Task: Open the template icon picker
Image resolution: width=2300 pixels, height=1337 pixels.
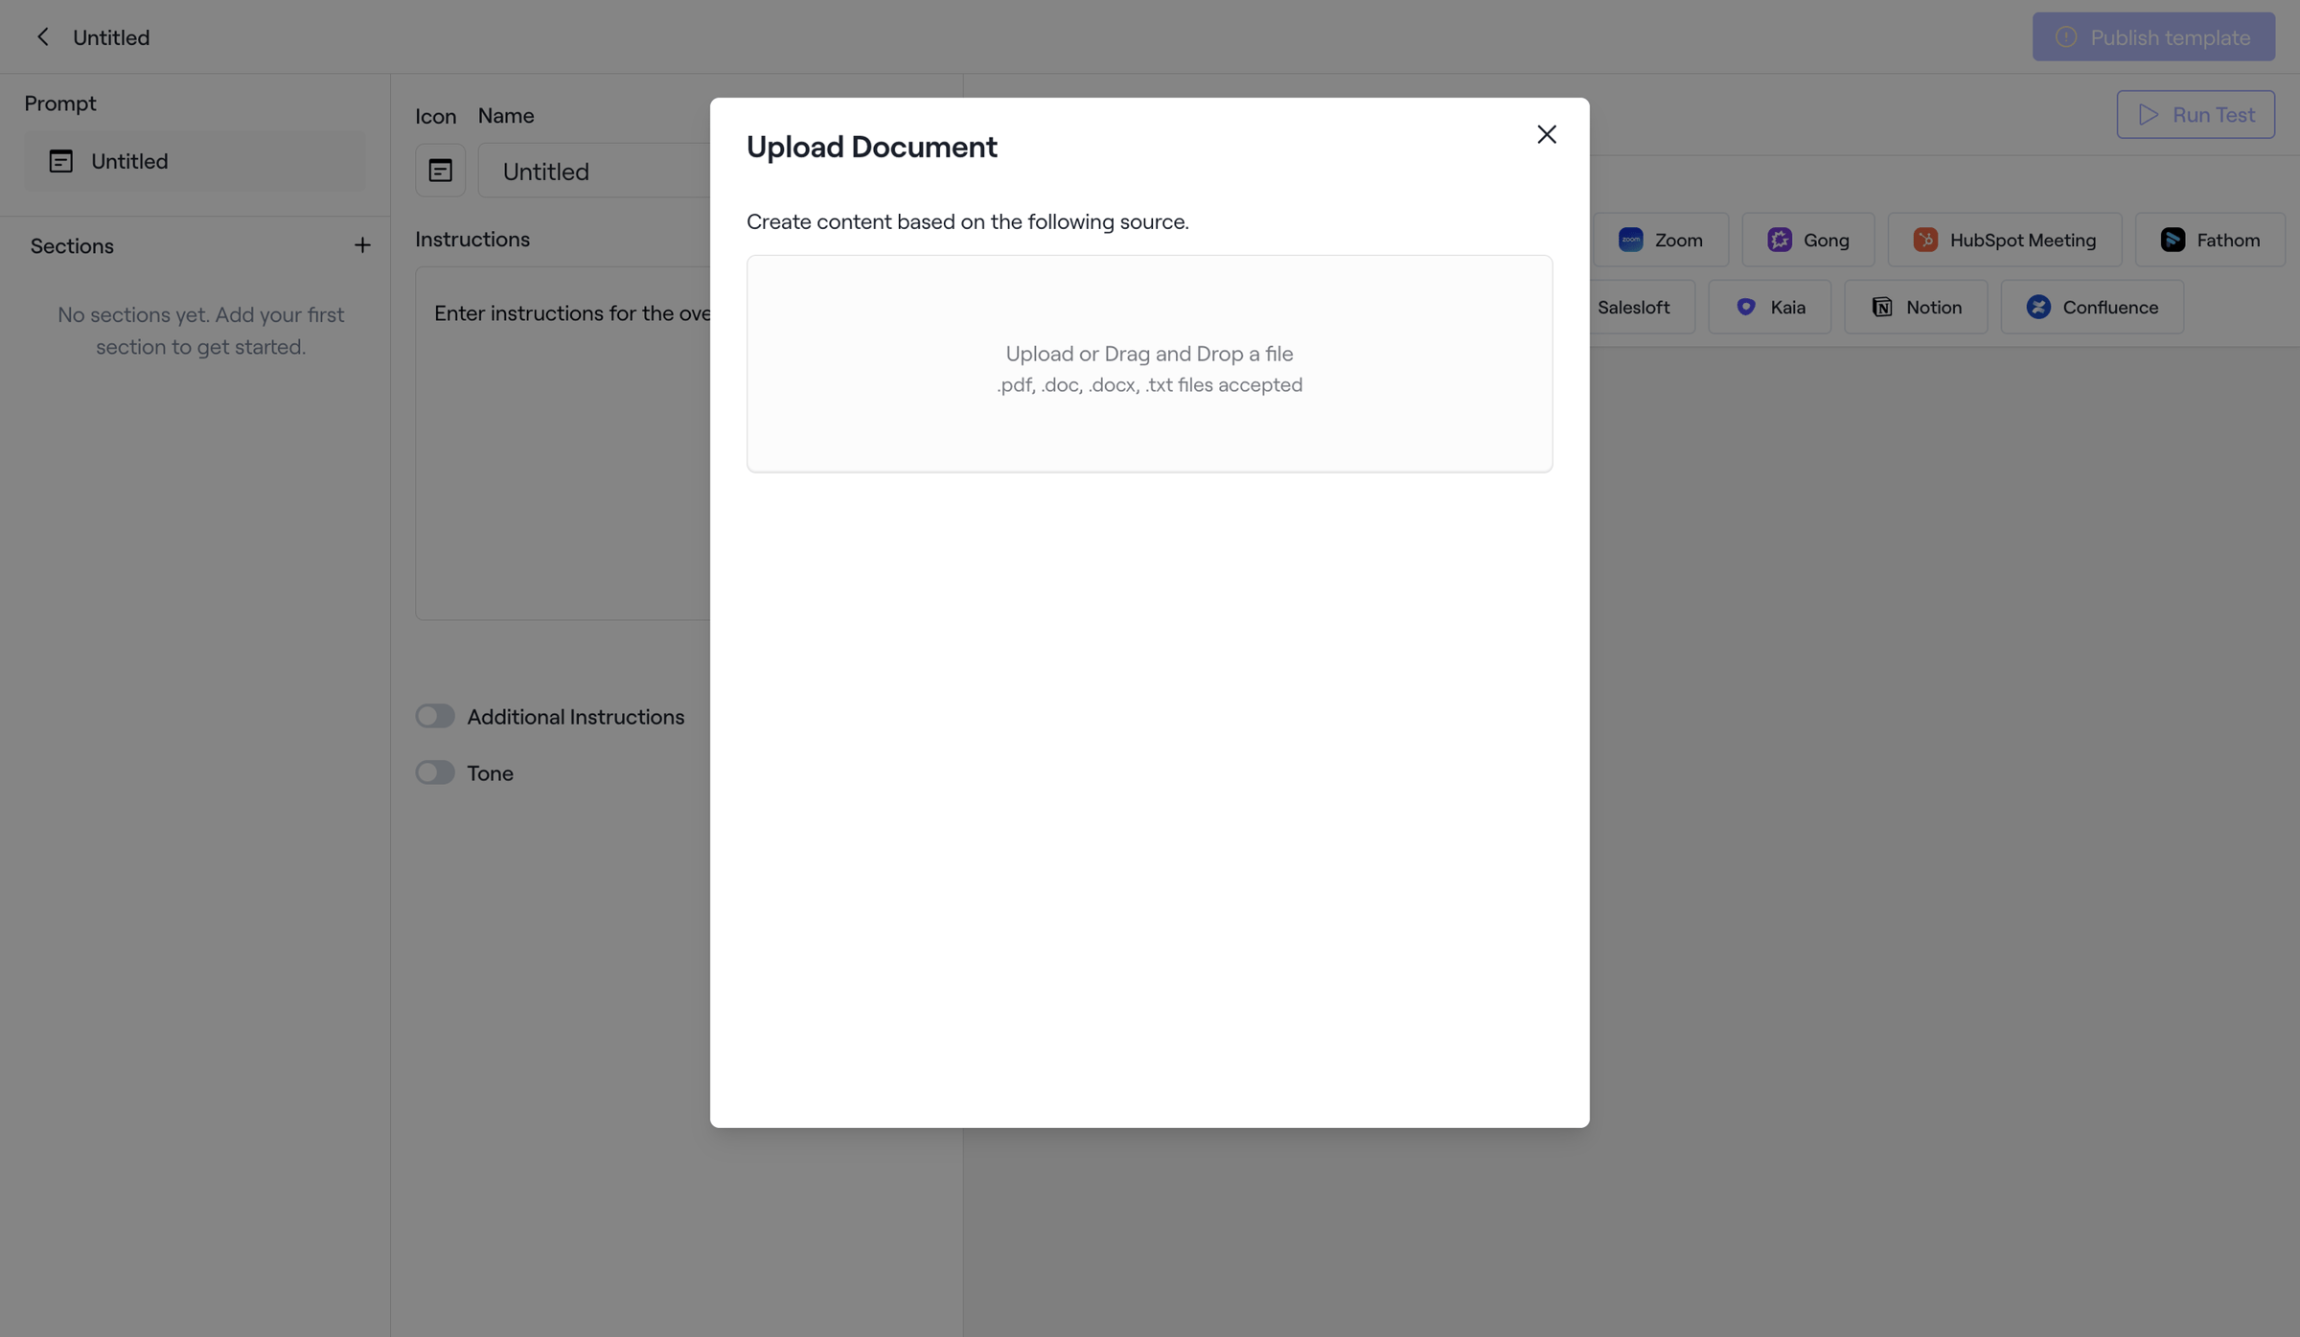Action: 440,171
